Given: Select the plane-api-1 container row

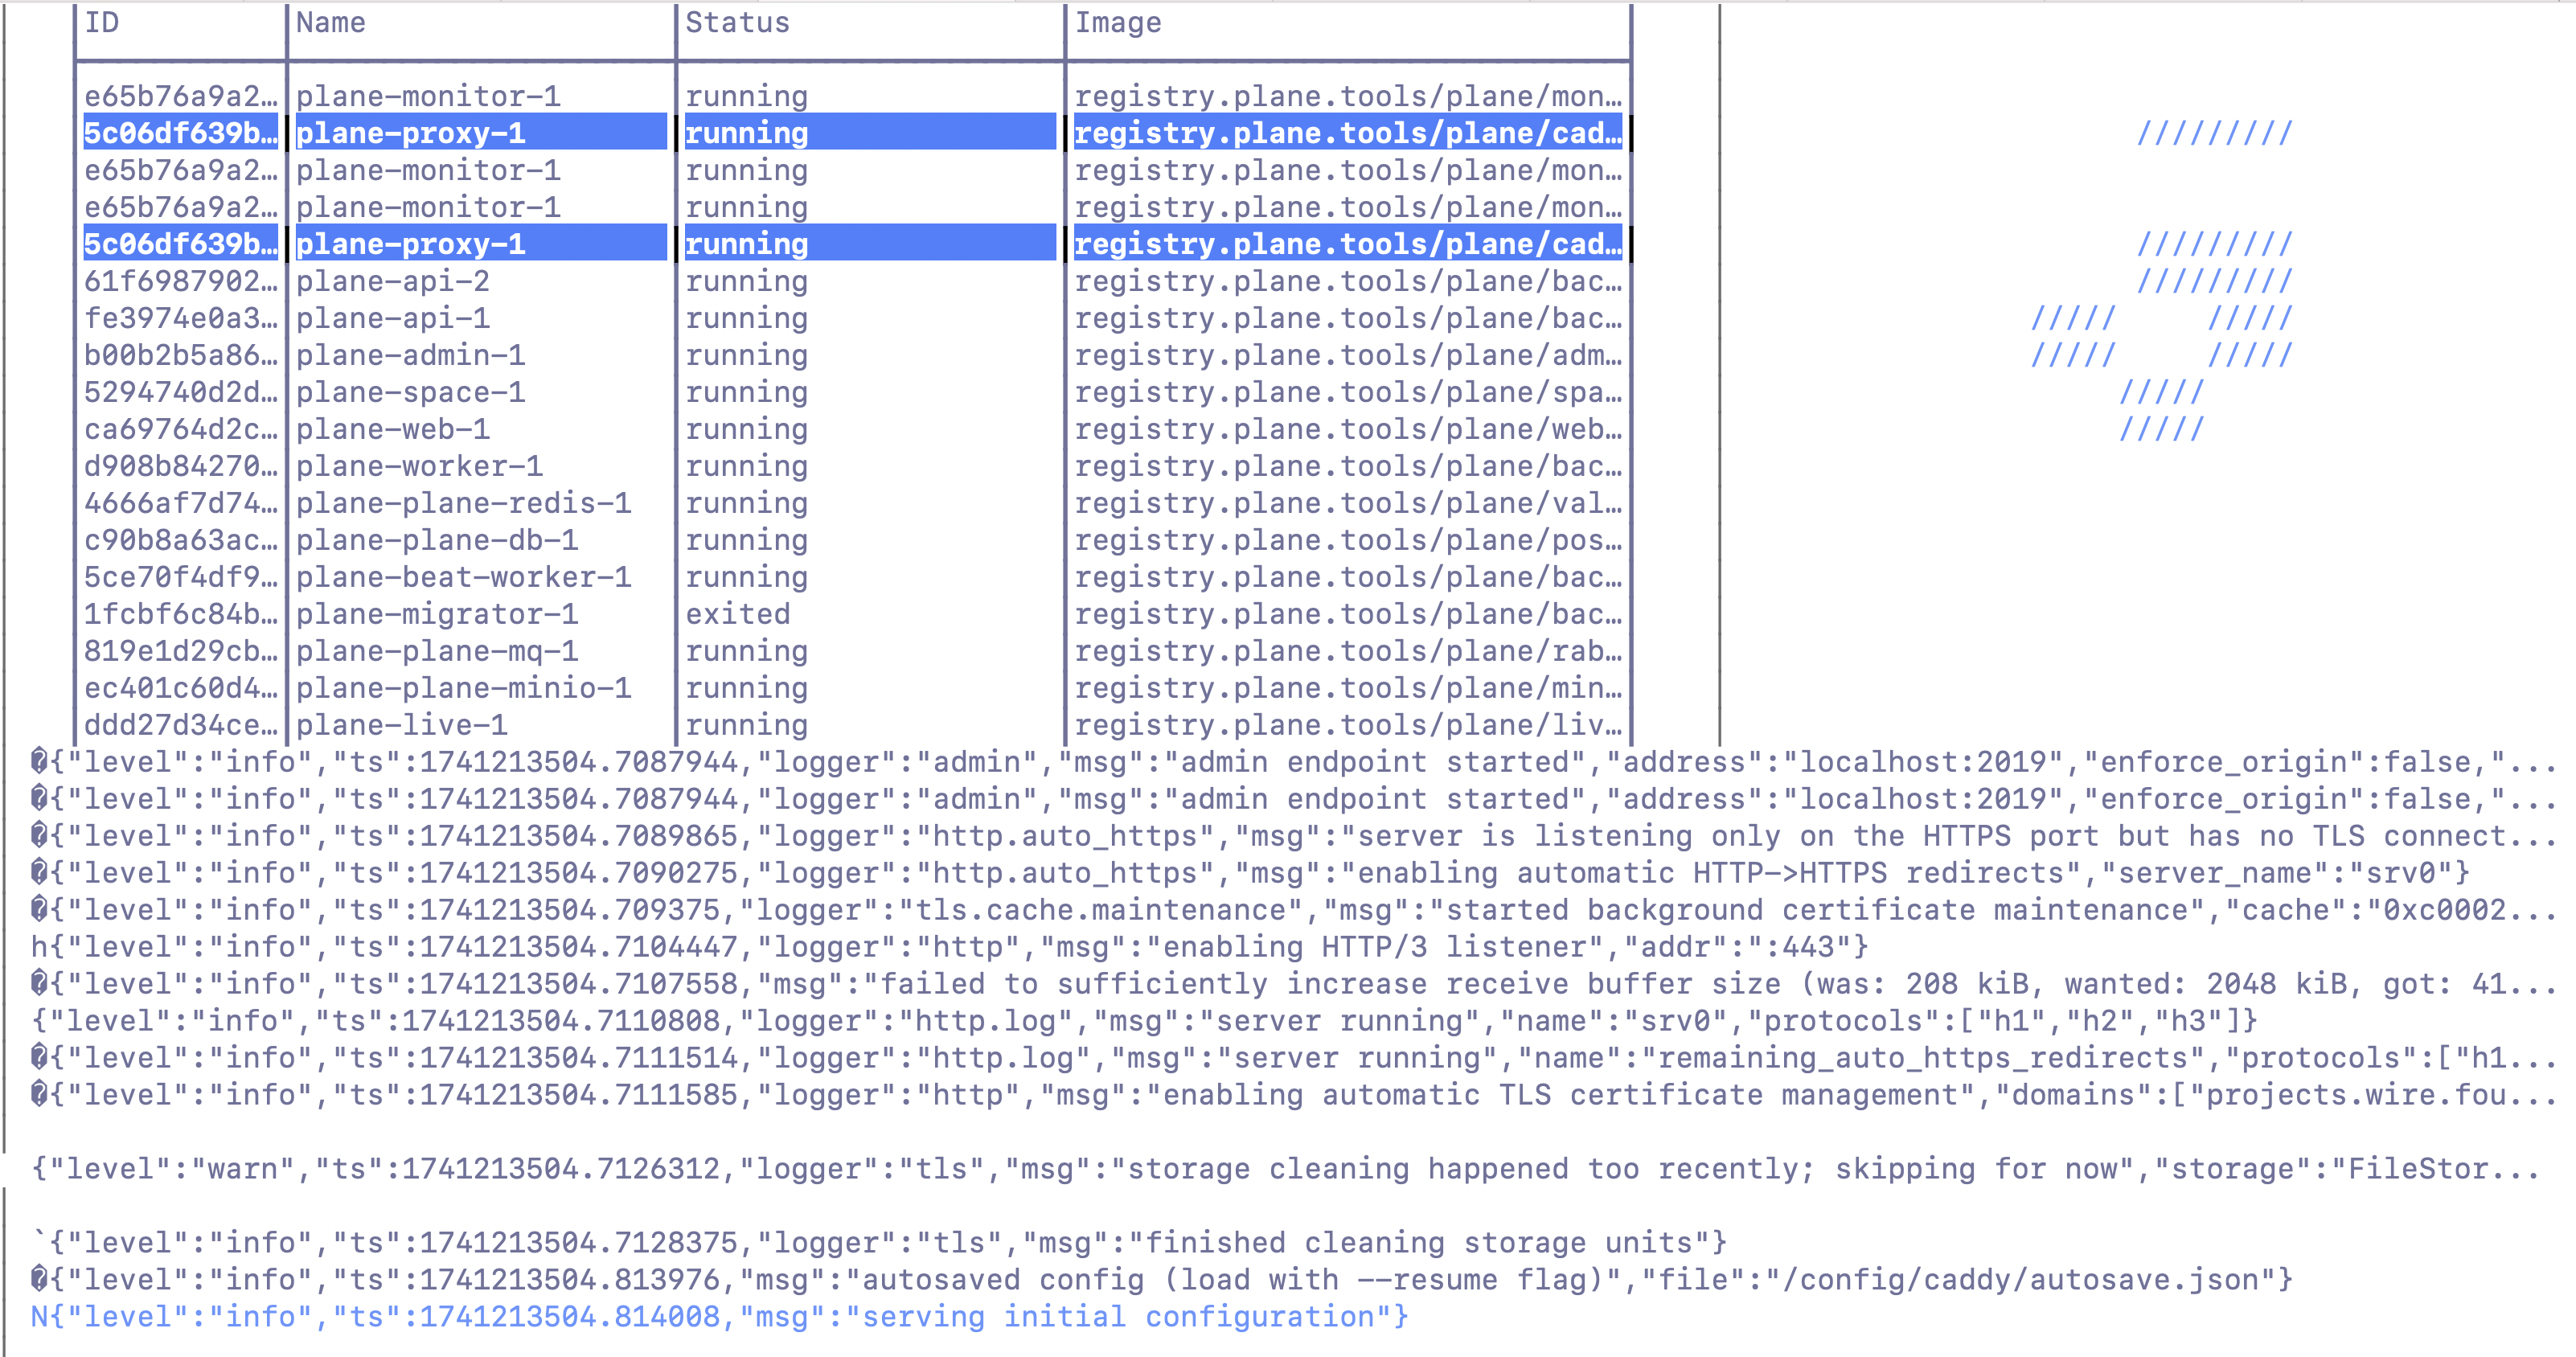Looking at the screenshot, I should click(392, 318).
